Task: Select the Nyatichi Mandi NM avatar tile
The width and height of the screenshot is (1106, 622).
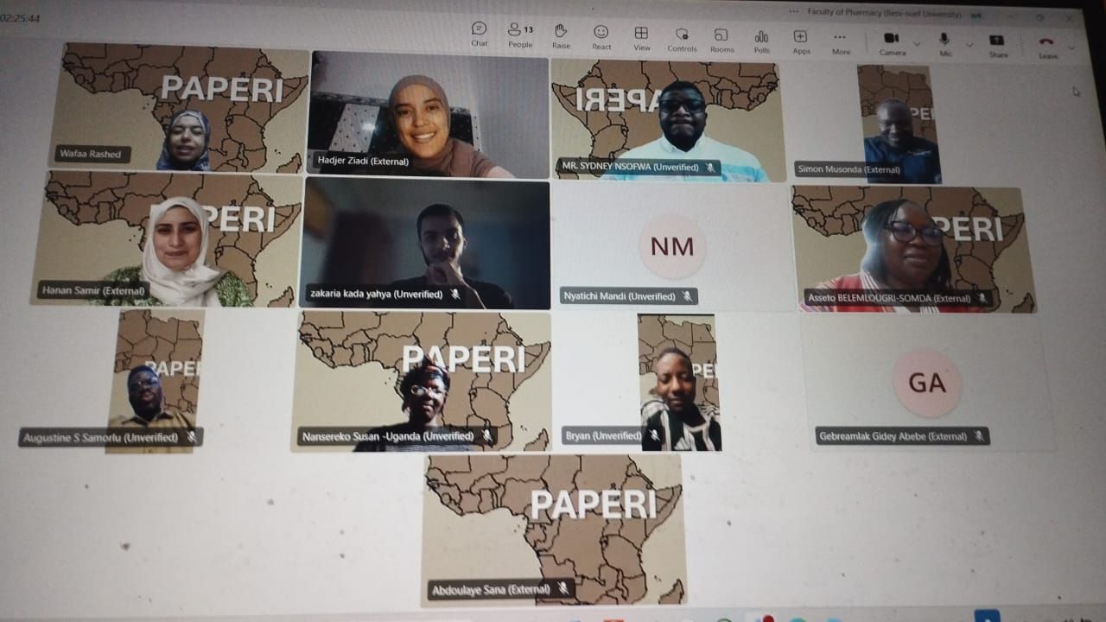Action: pyautogui.click(x=671, y=248)
